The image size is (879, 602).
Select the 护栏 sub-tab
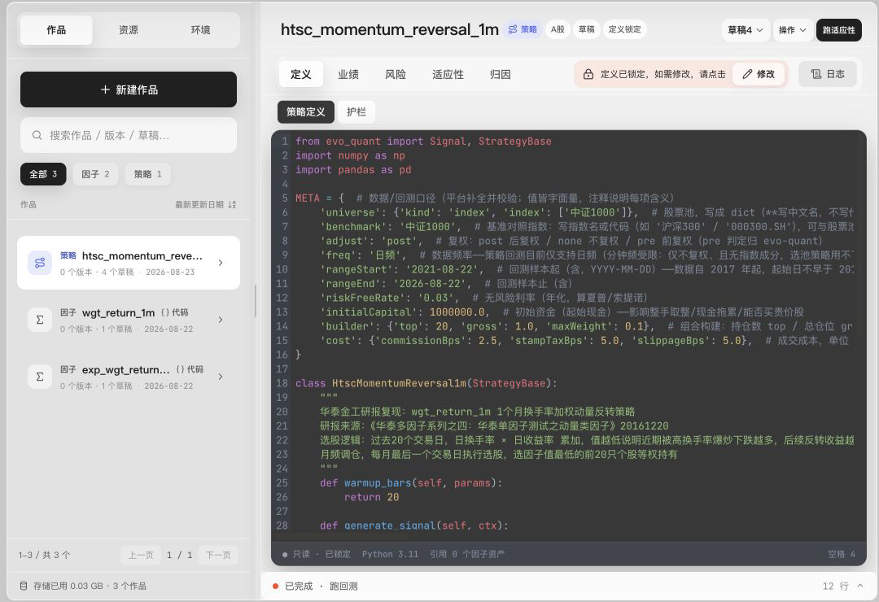point(356,111)
